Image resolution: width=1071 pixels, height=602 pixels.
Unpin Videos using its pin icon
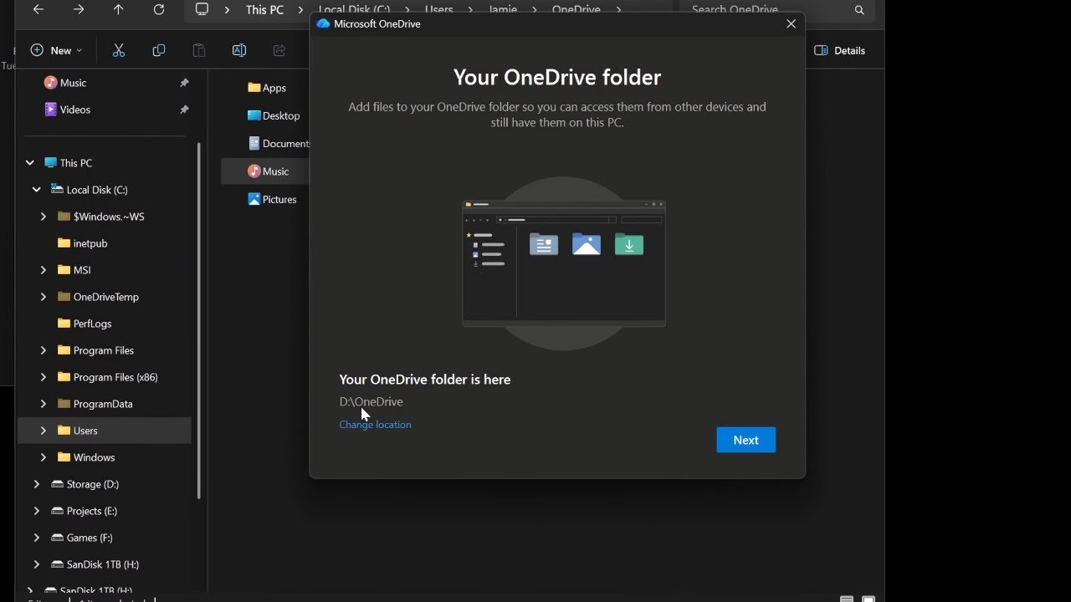(184, 110)
